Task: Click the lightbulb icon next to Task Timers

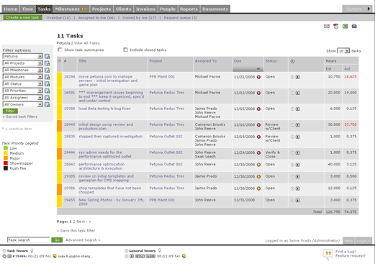Action: coord(32,250)
